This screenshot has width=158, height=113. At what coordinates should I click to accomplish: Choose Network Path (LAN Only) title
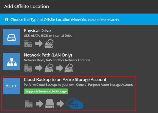tap(48, 55)
